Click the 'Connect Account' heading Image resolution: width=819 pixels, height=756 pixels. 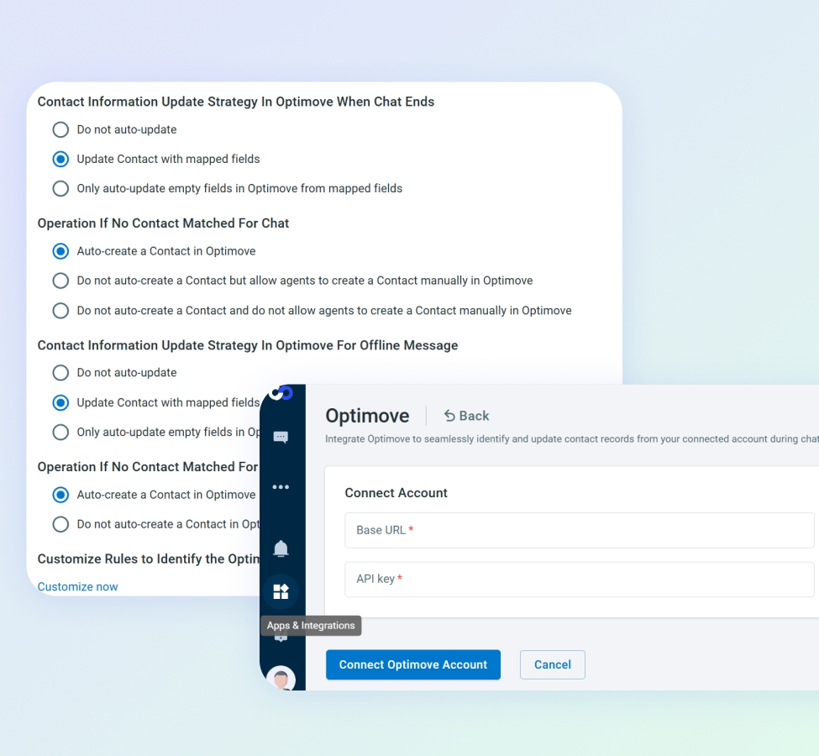tap(396, 493)
